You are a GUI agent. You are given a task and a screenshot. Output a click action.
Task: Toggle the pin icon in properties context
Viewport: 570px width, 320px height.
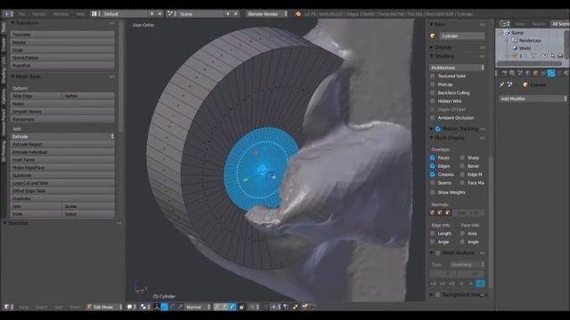point(502,84)
